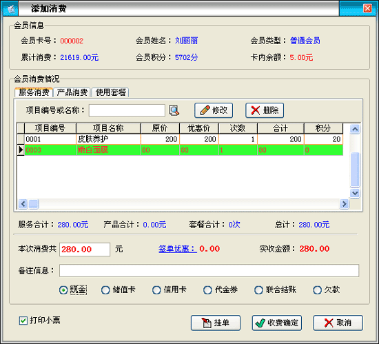Select 联合结账 payment radio button
The height and width of the screenshot is (344, 379).
(258, 290)
